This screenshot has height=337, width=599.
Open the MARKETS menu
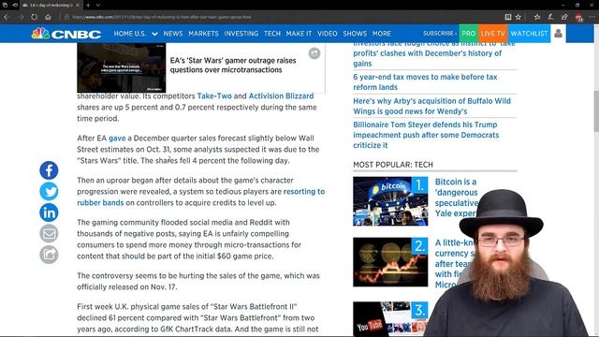[x=203, y=34]
